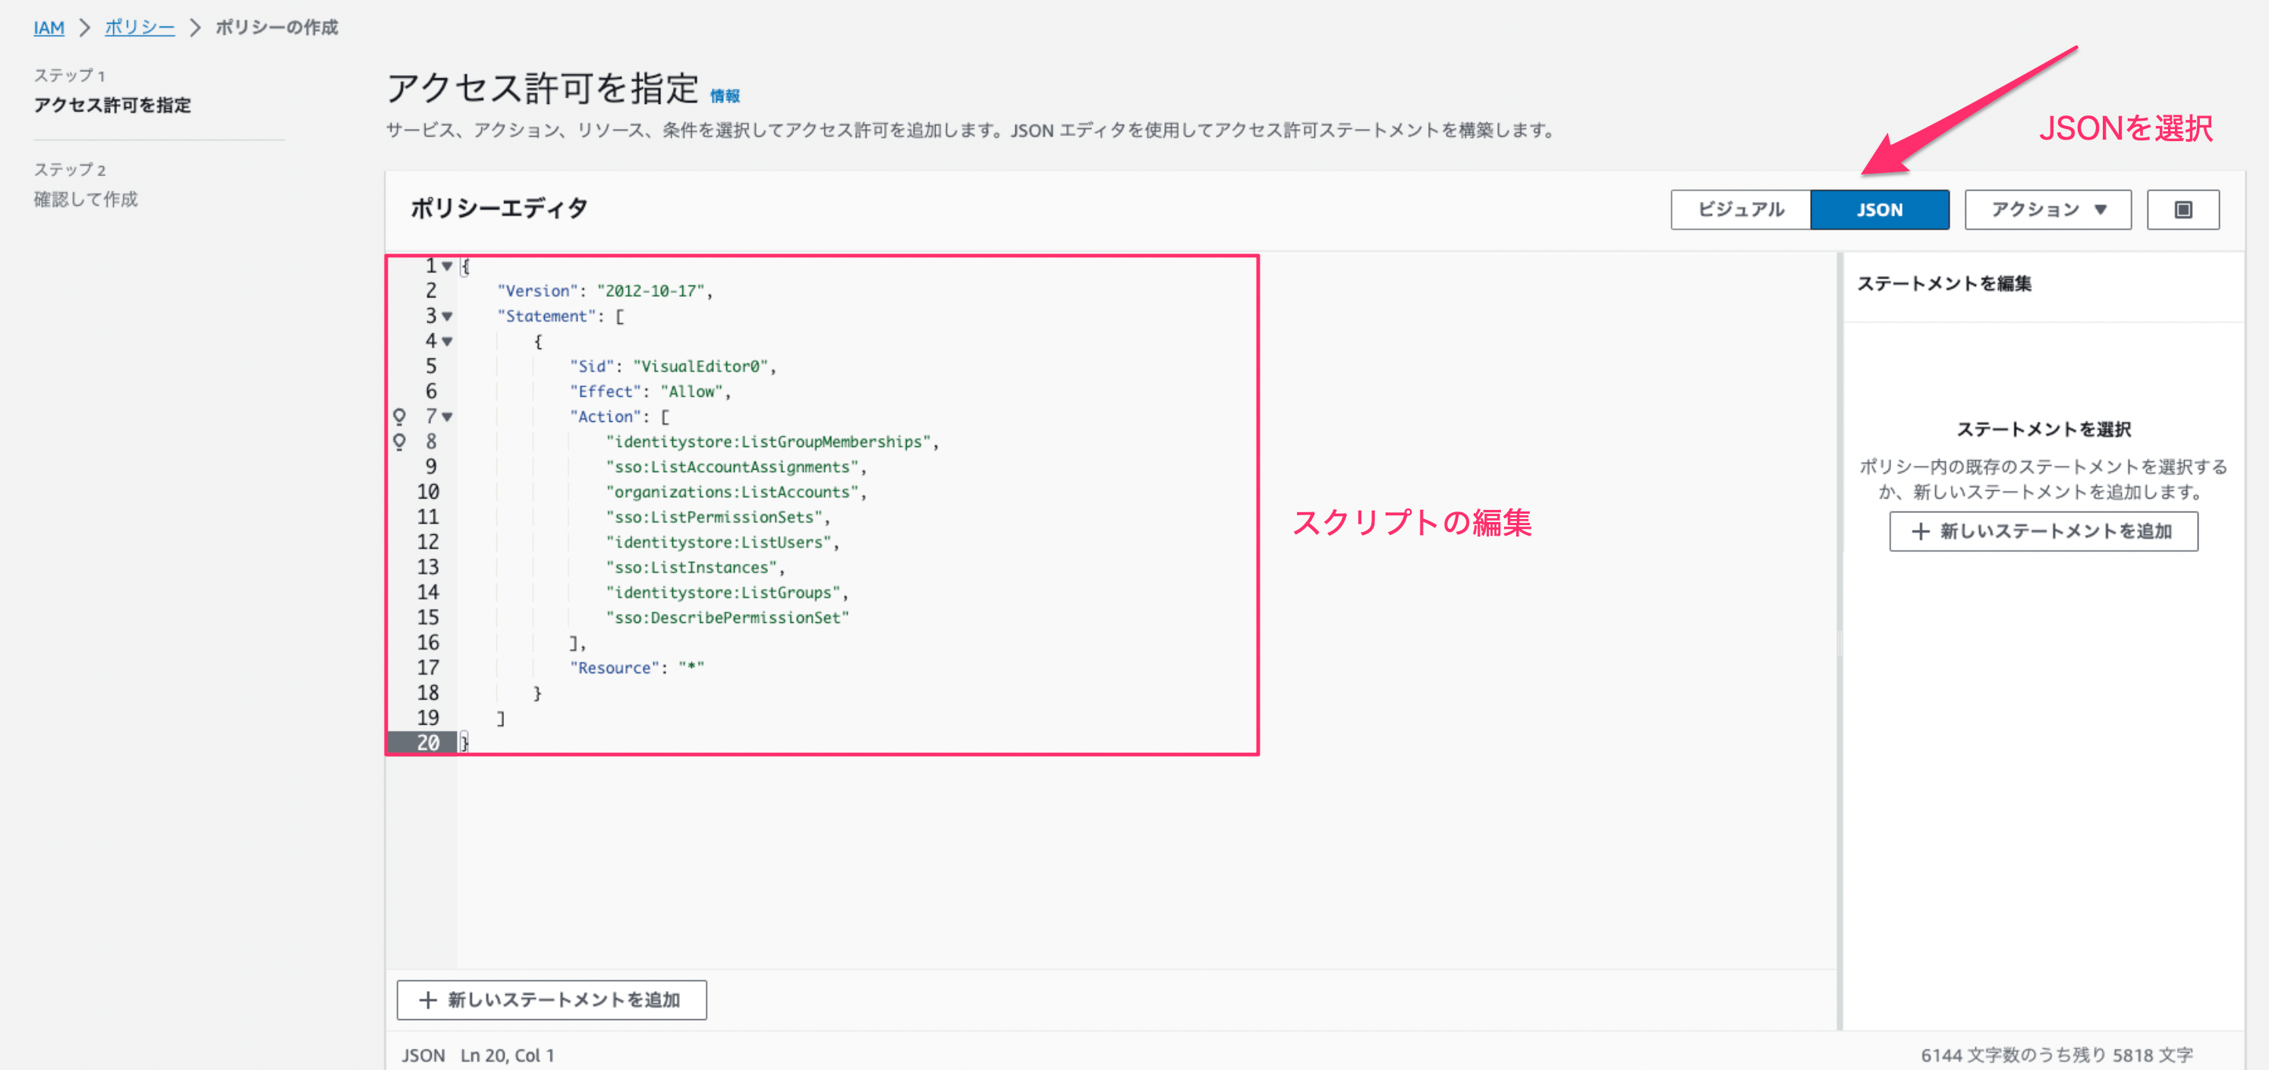Click 新しいステートメントを追加 in the right panel
Screen dimensions: 2269x1070
2044,531
